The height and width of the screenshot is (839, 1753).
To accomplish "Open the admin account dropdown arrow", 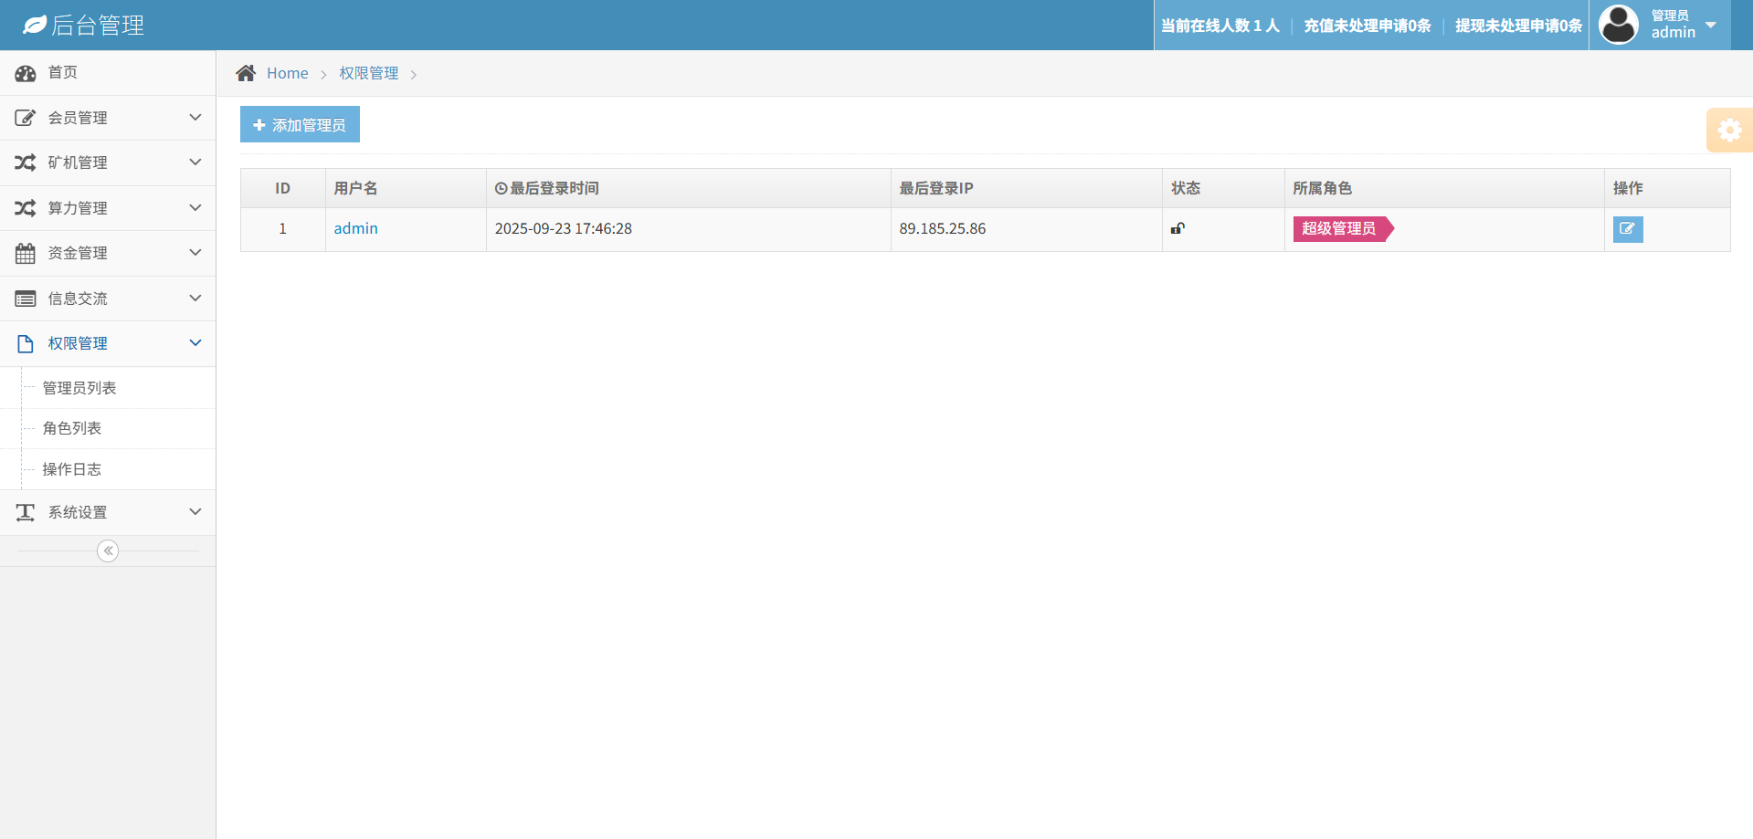I will [1711, 26].
